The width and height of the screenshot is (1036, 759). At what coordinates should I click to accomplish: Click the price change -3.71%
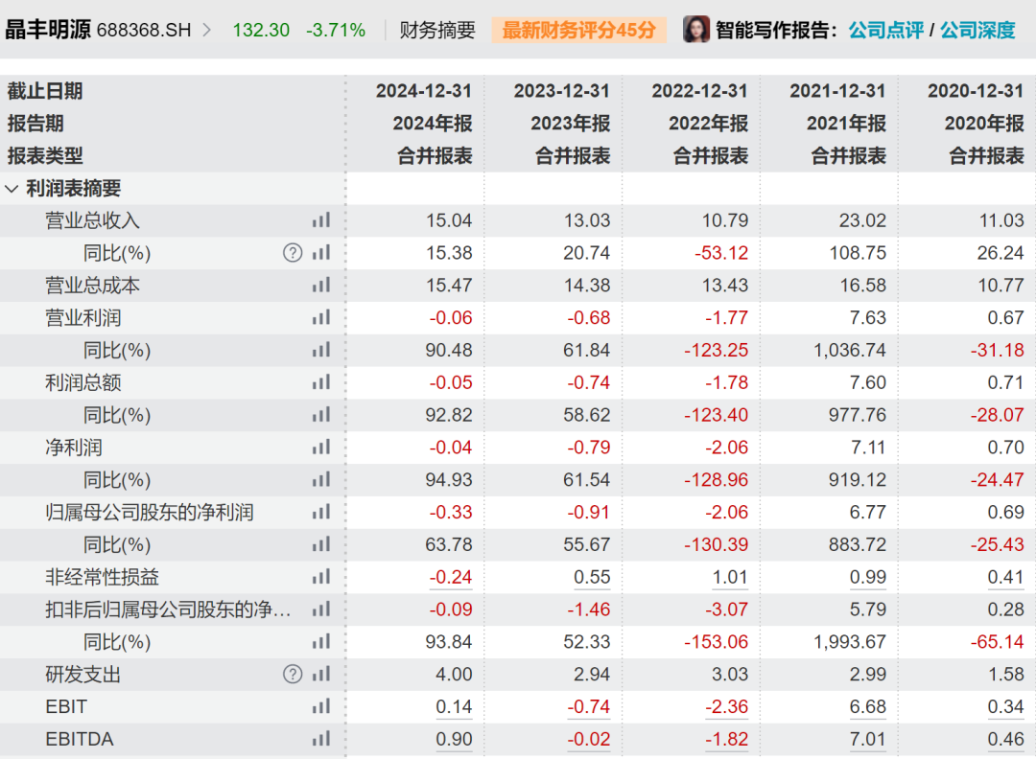[x=336, y=31]
